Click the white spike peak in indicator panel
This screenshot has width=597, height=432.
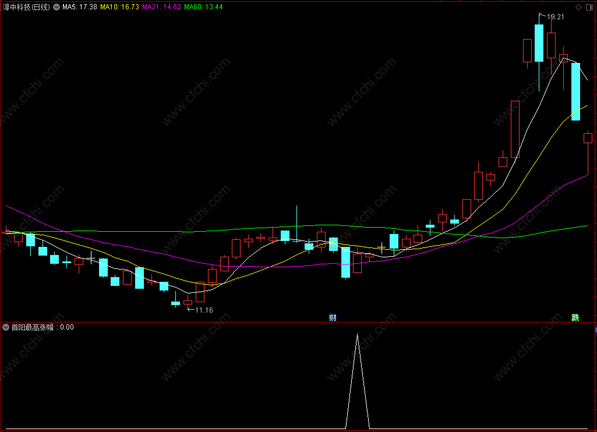click(x=357, y=335)
